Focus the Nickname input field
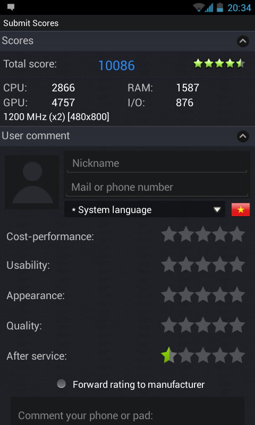The width and height of the screenshot is (255, 425). click(x=157, y=164)
